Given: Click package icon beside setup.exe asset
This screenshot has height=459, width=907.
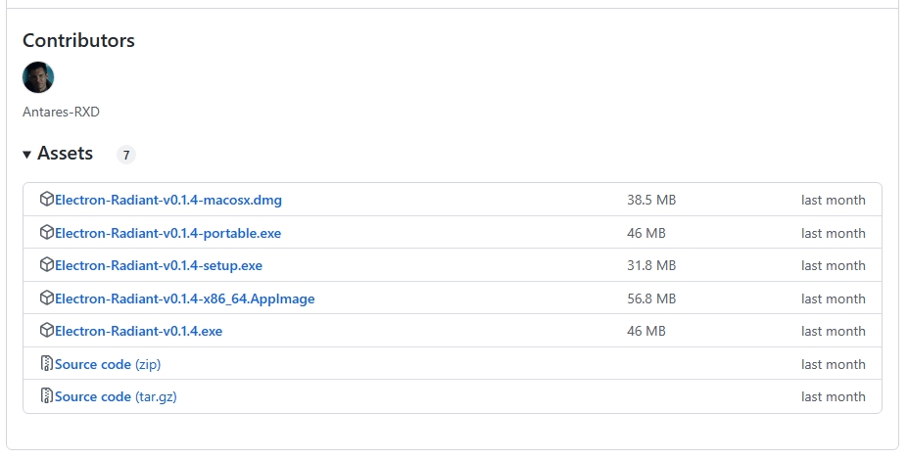Looking at the screenshot, I should pyautogui.click(x=46, y=265).
